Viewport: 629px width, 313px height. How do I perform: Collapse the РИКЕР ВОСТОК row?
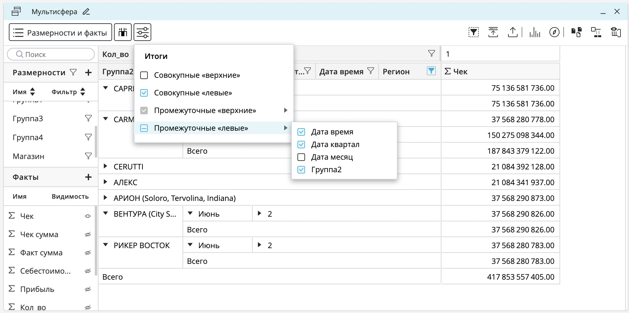(x=105, y=245)
